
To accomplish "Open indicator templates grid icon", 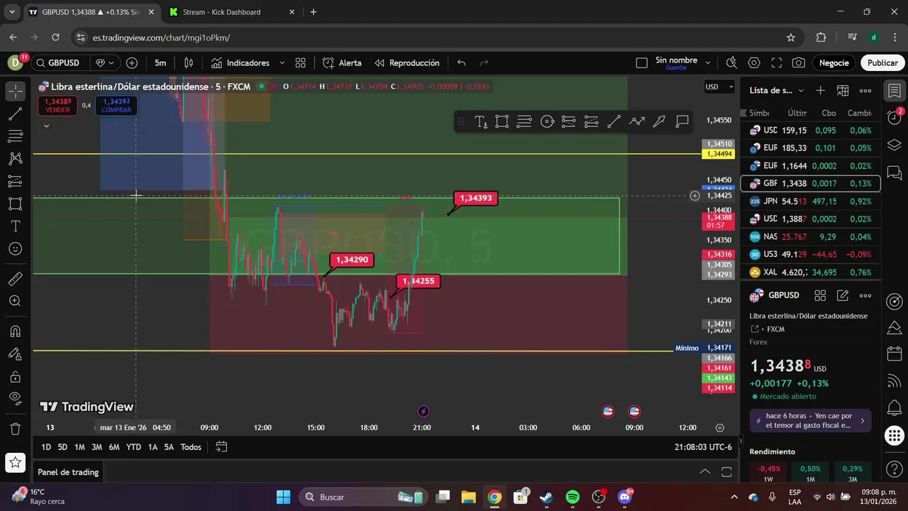I will pos(301,62).
